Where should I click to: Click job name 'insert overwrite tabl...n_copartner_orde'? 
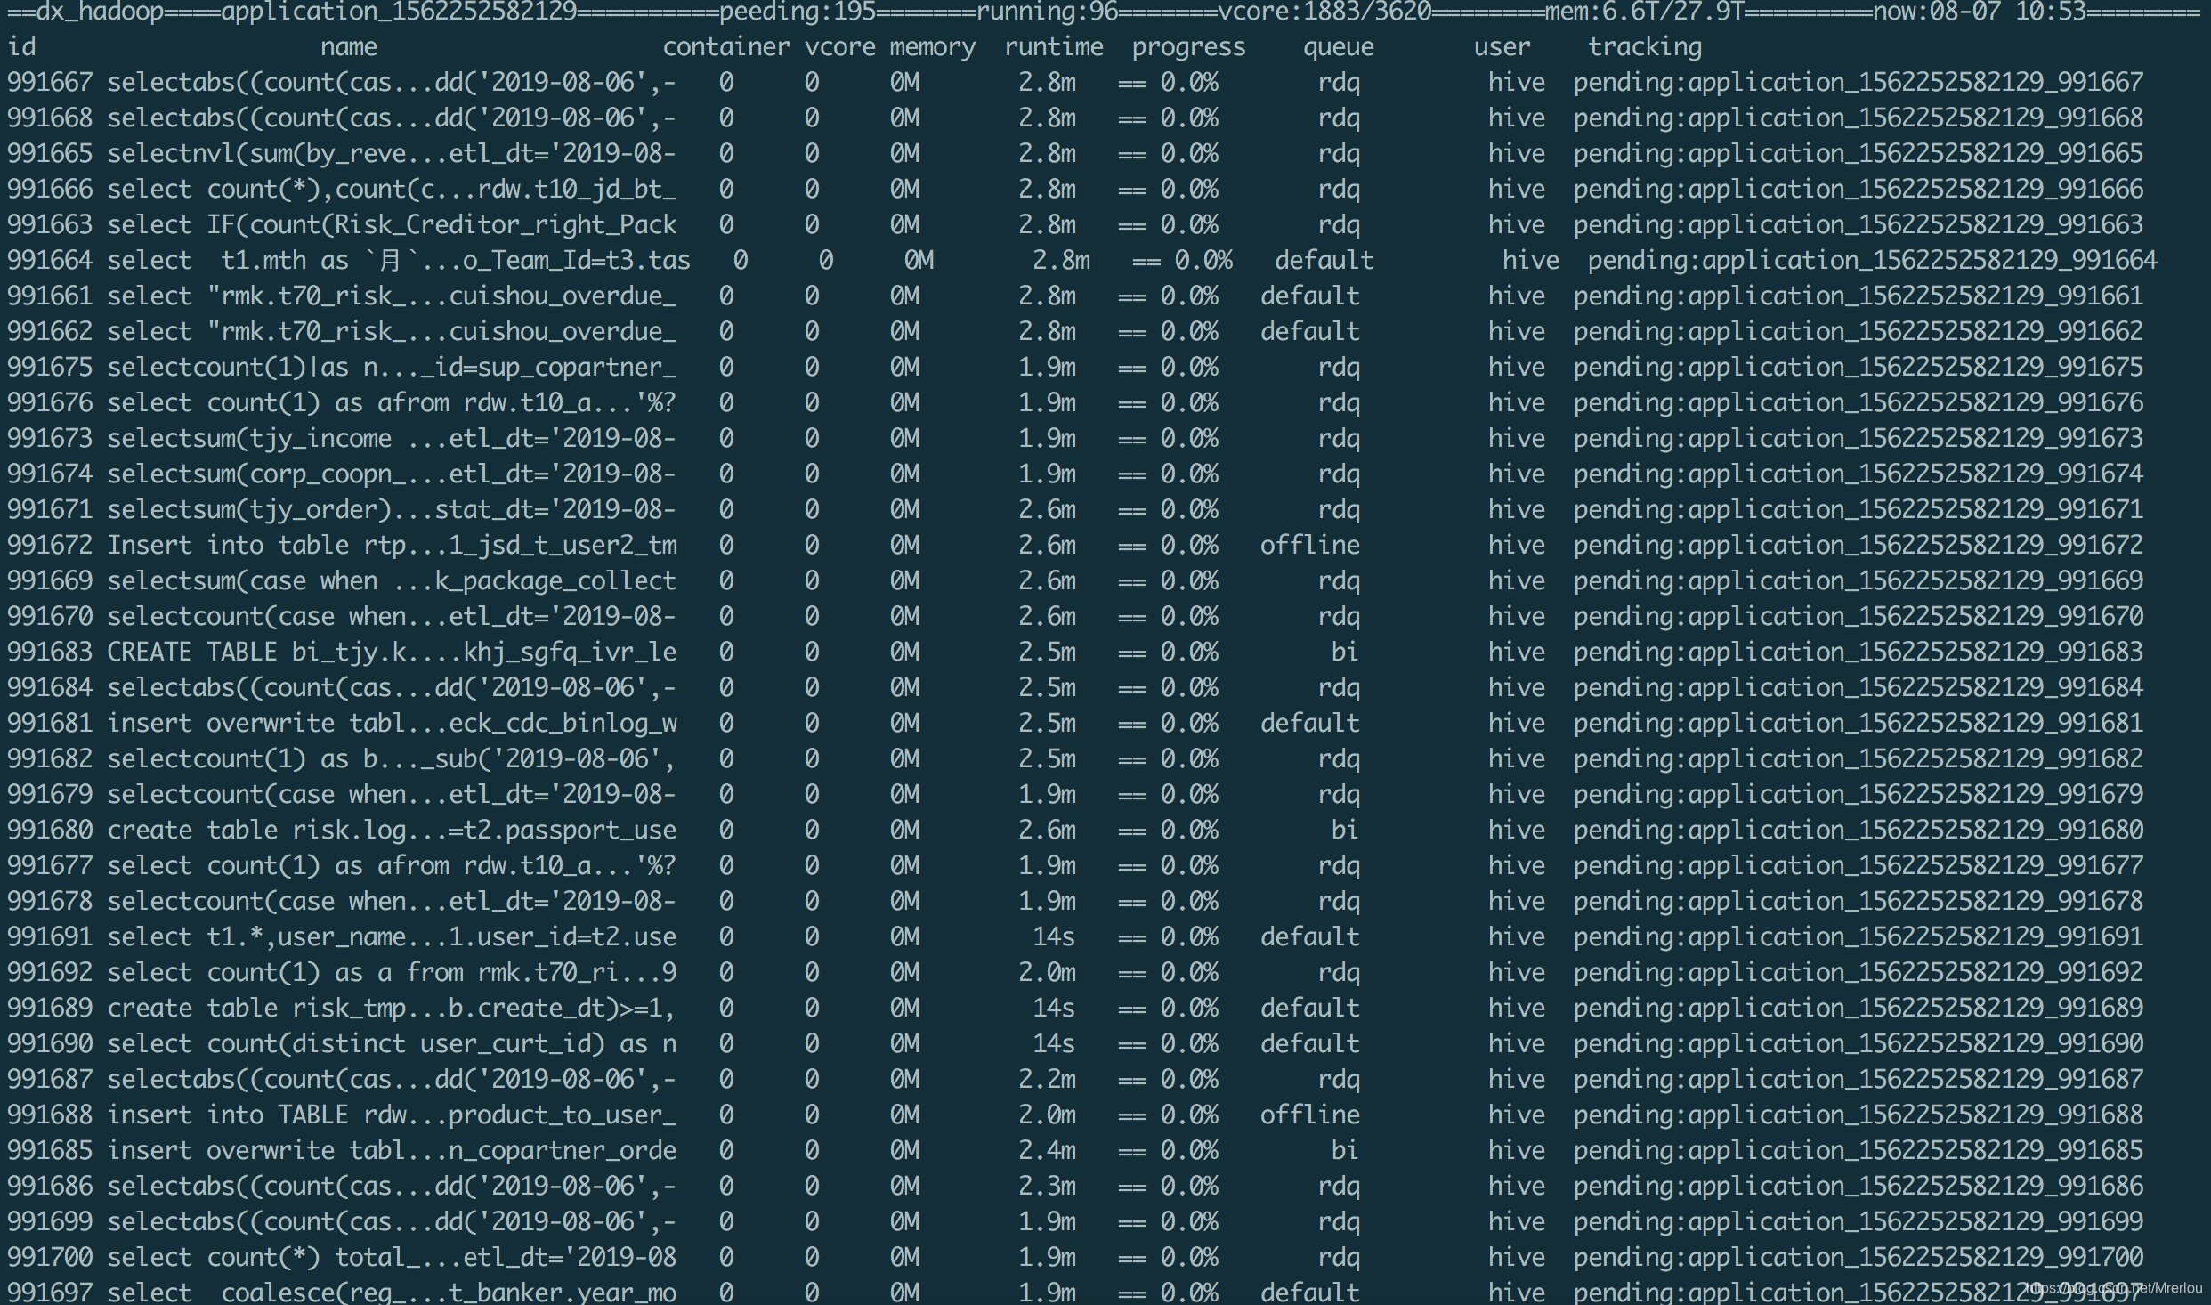pyautogui.click(x=392, y=1150)
